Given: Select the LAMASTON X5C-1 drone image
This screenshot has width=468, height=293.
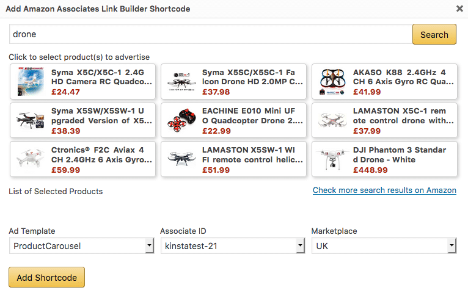Looking at the screenshot, I should tap(333, 121).
